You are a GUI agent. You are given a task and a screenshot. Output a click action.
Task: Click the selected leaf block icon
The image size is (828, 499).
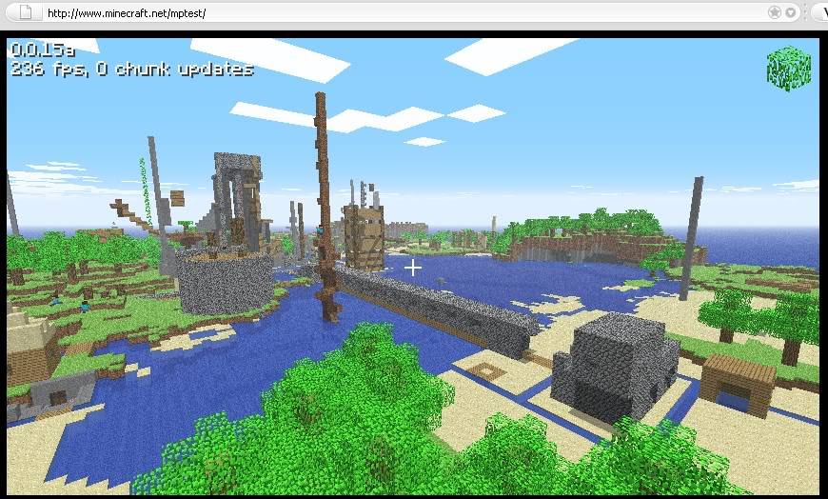[x=789, y=69]
